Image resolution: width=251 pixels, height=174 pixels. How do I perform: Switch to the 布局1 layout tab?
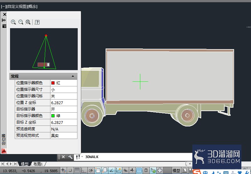pyautogui.click(x=38, y=164)
